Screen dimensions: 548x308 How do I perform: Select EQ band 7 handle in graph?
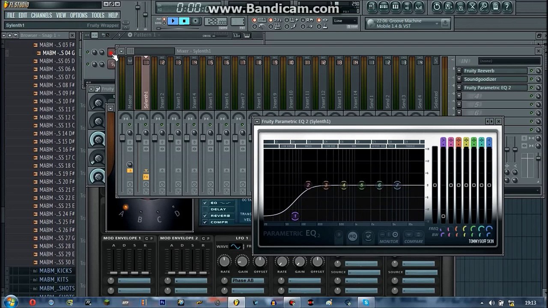click(397, 185)
